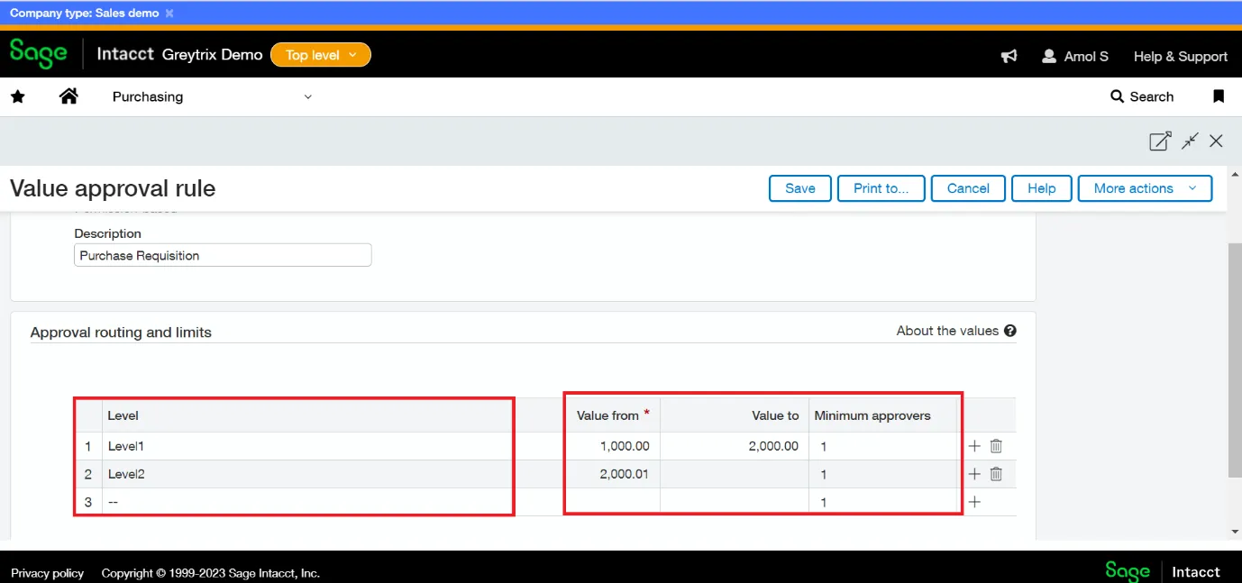Click Minimum approvers cell for Level2
This screenshot has width=1242, height=583.
(x=883, y=474)
